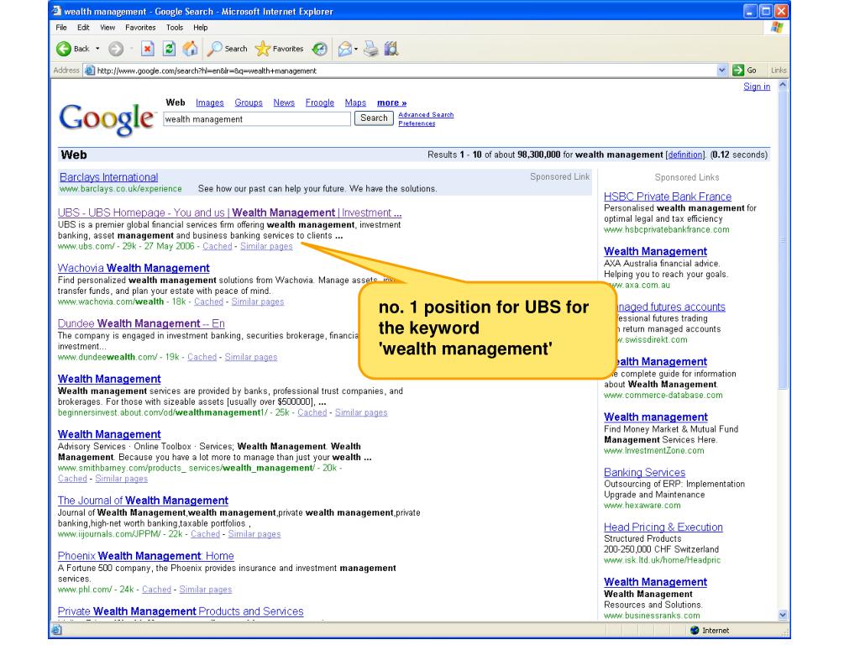860x645 pixels.
Task: Open Wachovia Wealth Management result
Action: pos(134,268)
